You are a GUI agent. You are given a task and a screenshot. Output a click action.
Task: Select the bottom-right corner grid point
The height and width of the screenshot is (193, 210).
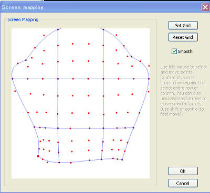point(122,159)
